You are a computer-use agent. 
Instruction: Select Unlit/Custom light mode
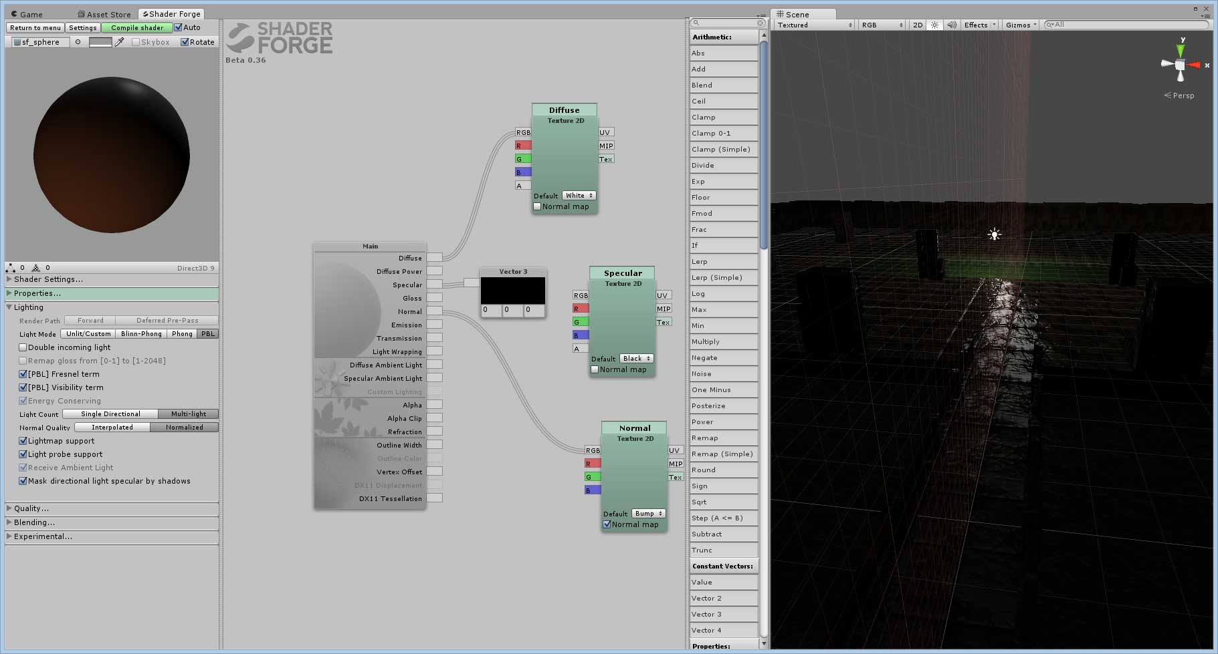[88, 334]
